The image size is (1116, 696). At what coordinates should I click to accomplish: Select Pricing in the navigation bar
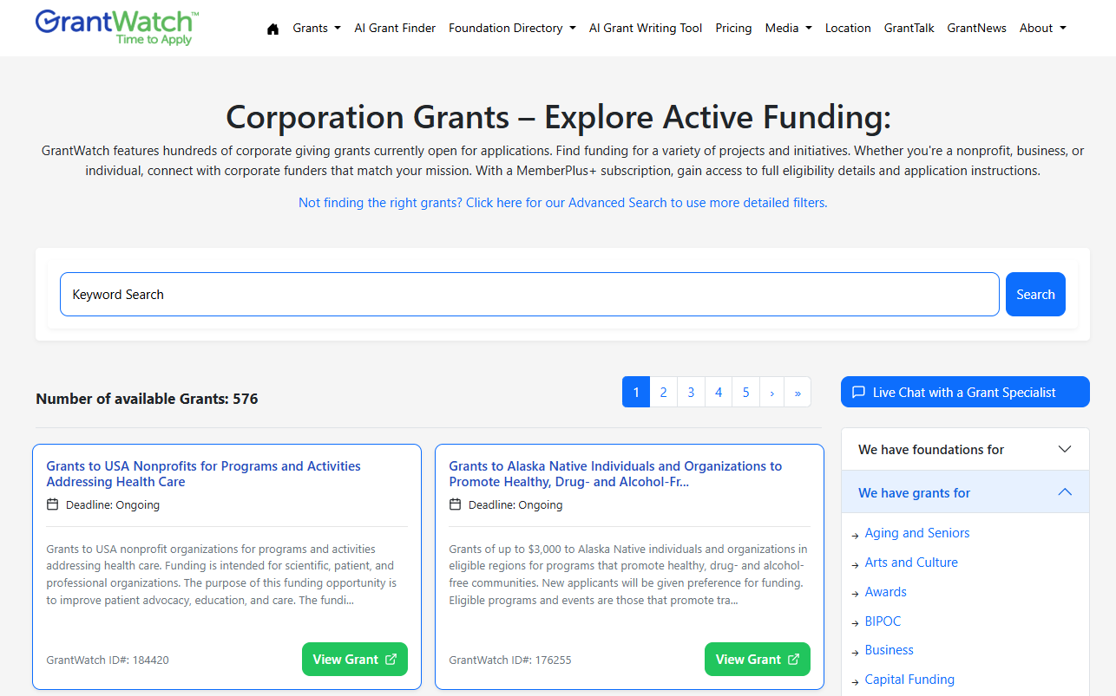(733, 28)
